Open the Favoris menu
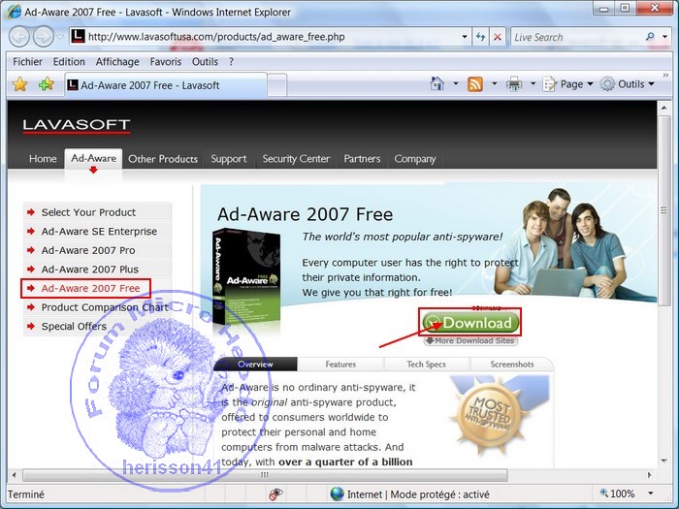The height and width of the screenshot is (509, 679). 166,62
